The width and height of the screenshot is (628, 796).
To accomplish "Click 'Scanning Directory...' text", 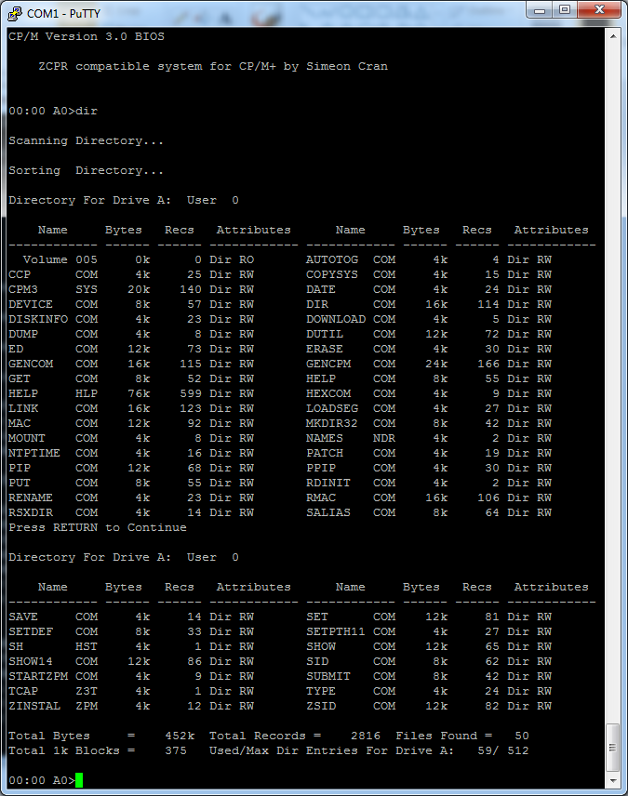I will [86, 140].
